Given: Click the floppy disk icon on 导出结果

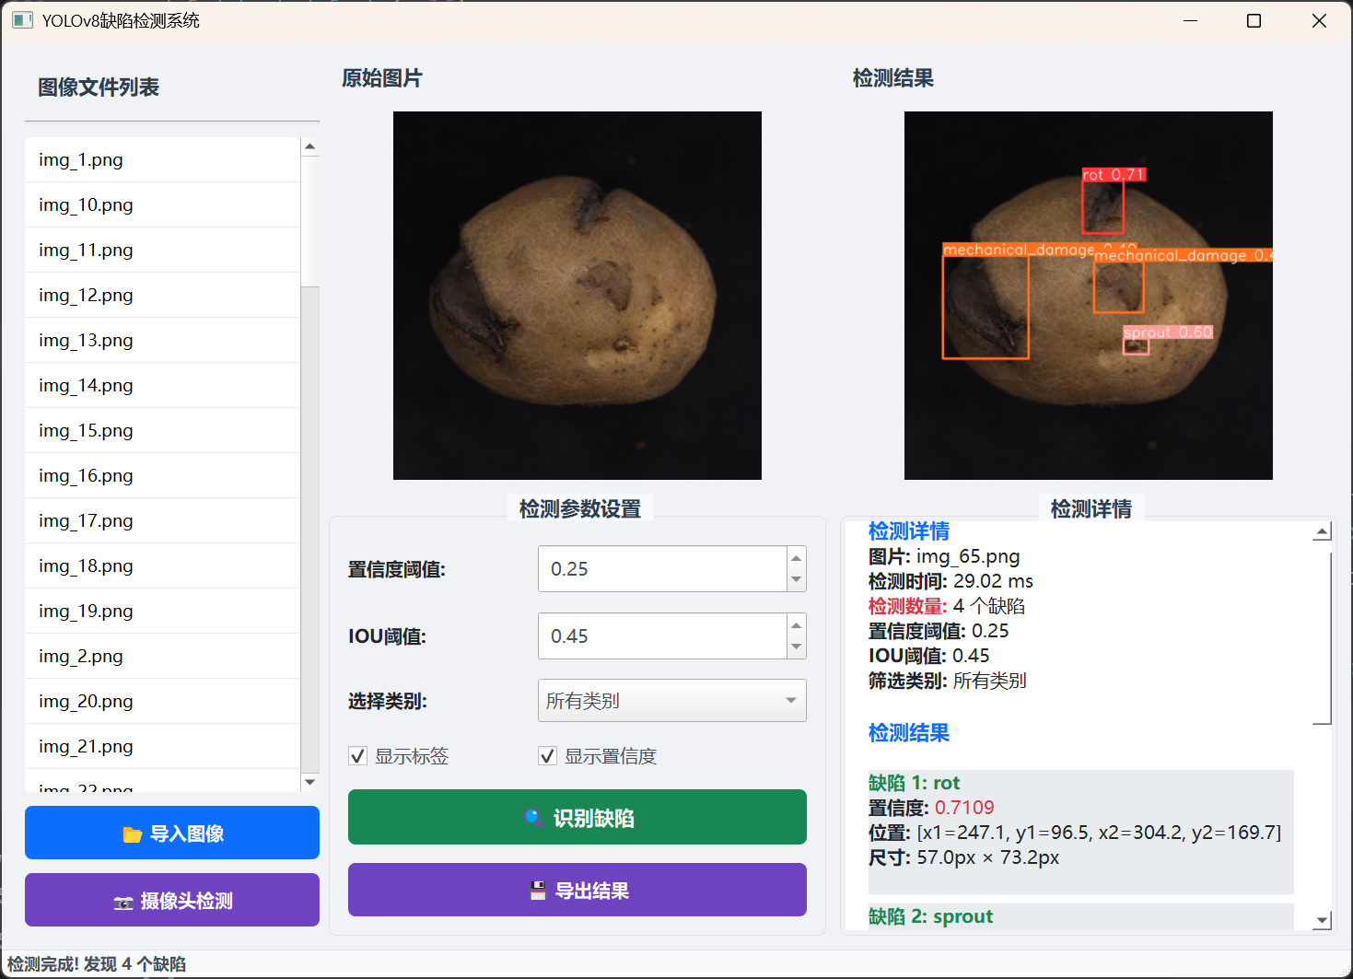Looking at the screenshot, I should (538, 891).
